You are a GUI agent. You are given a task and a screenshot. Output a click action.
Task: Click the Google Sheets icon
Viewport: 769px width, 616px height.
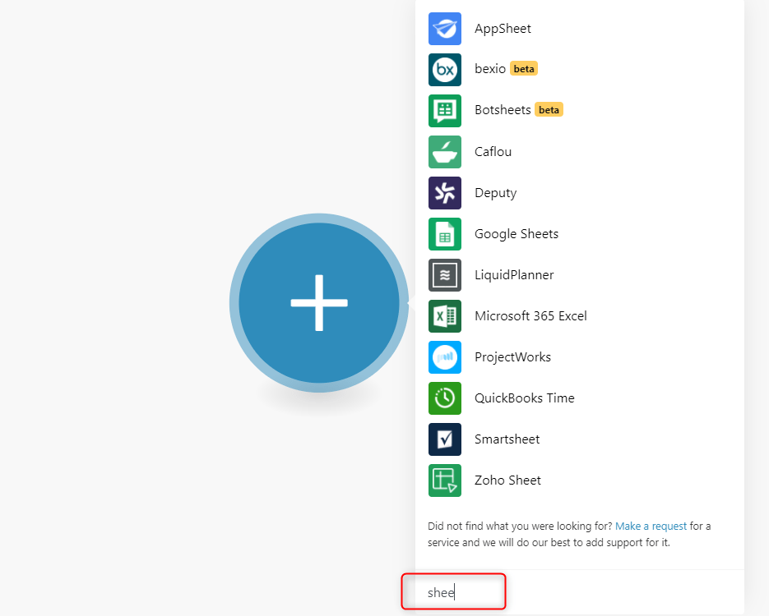click(x=445, y=234)
